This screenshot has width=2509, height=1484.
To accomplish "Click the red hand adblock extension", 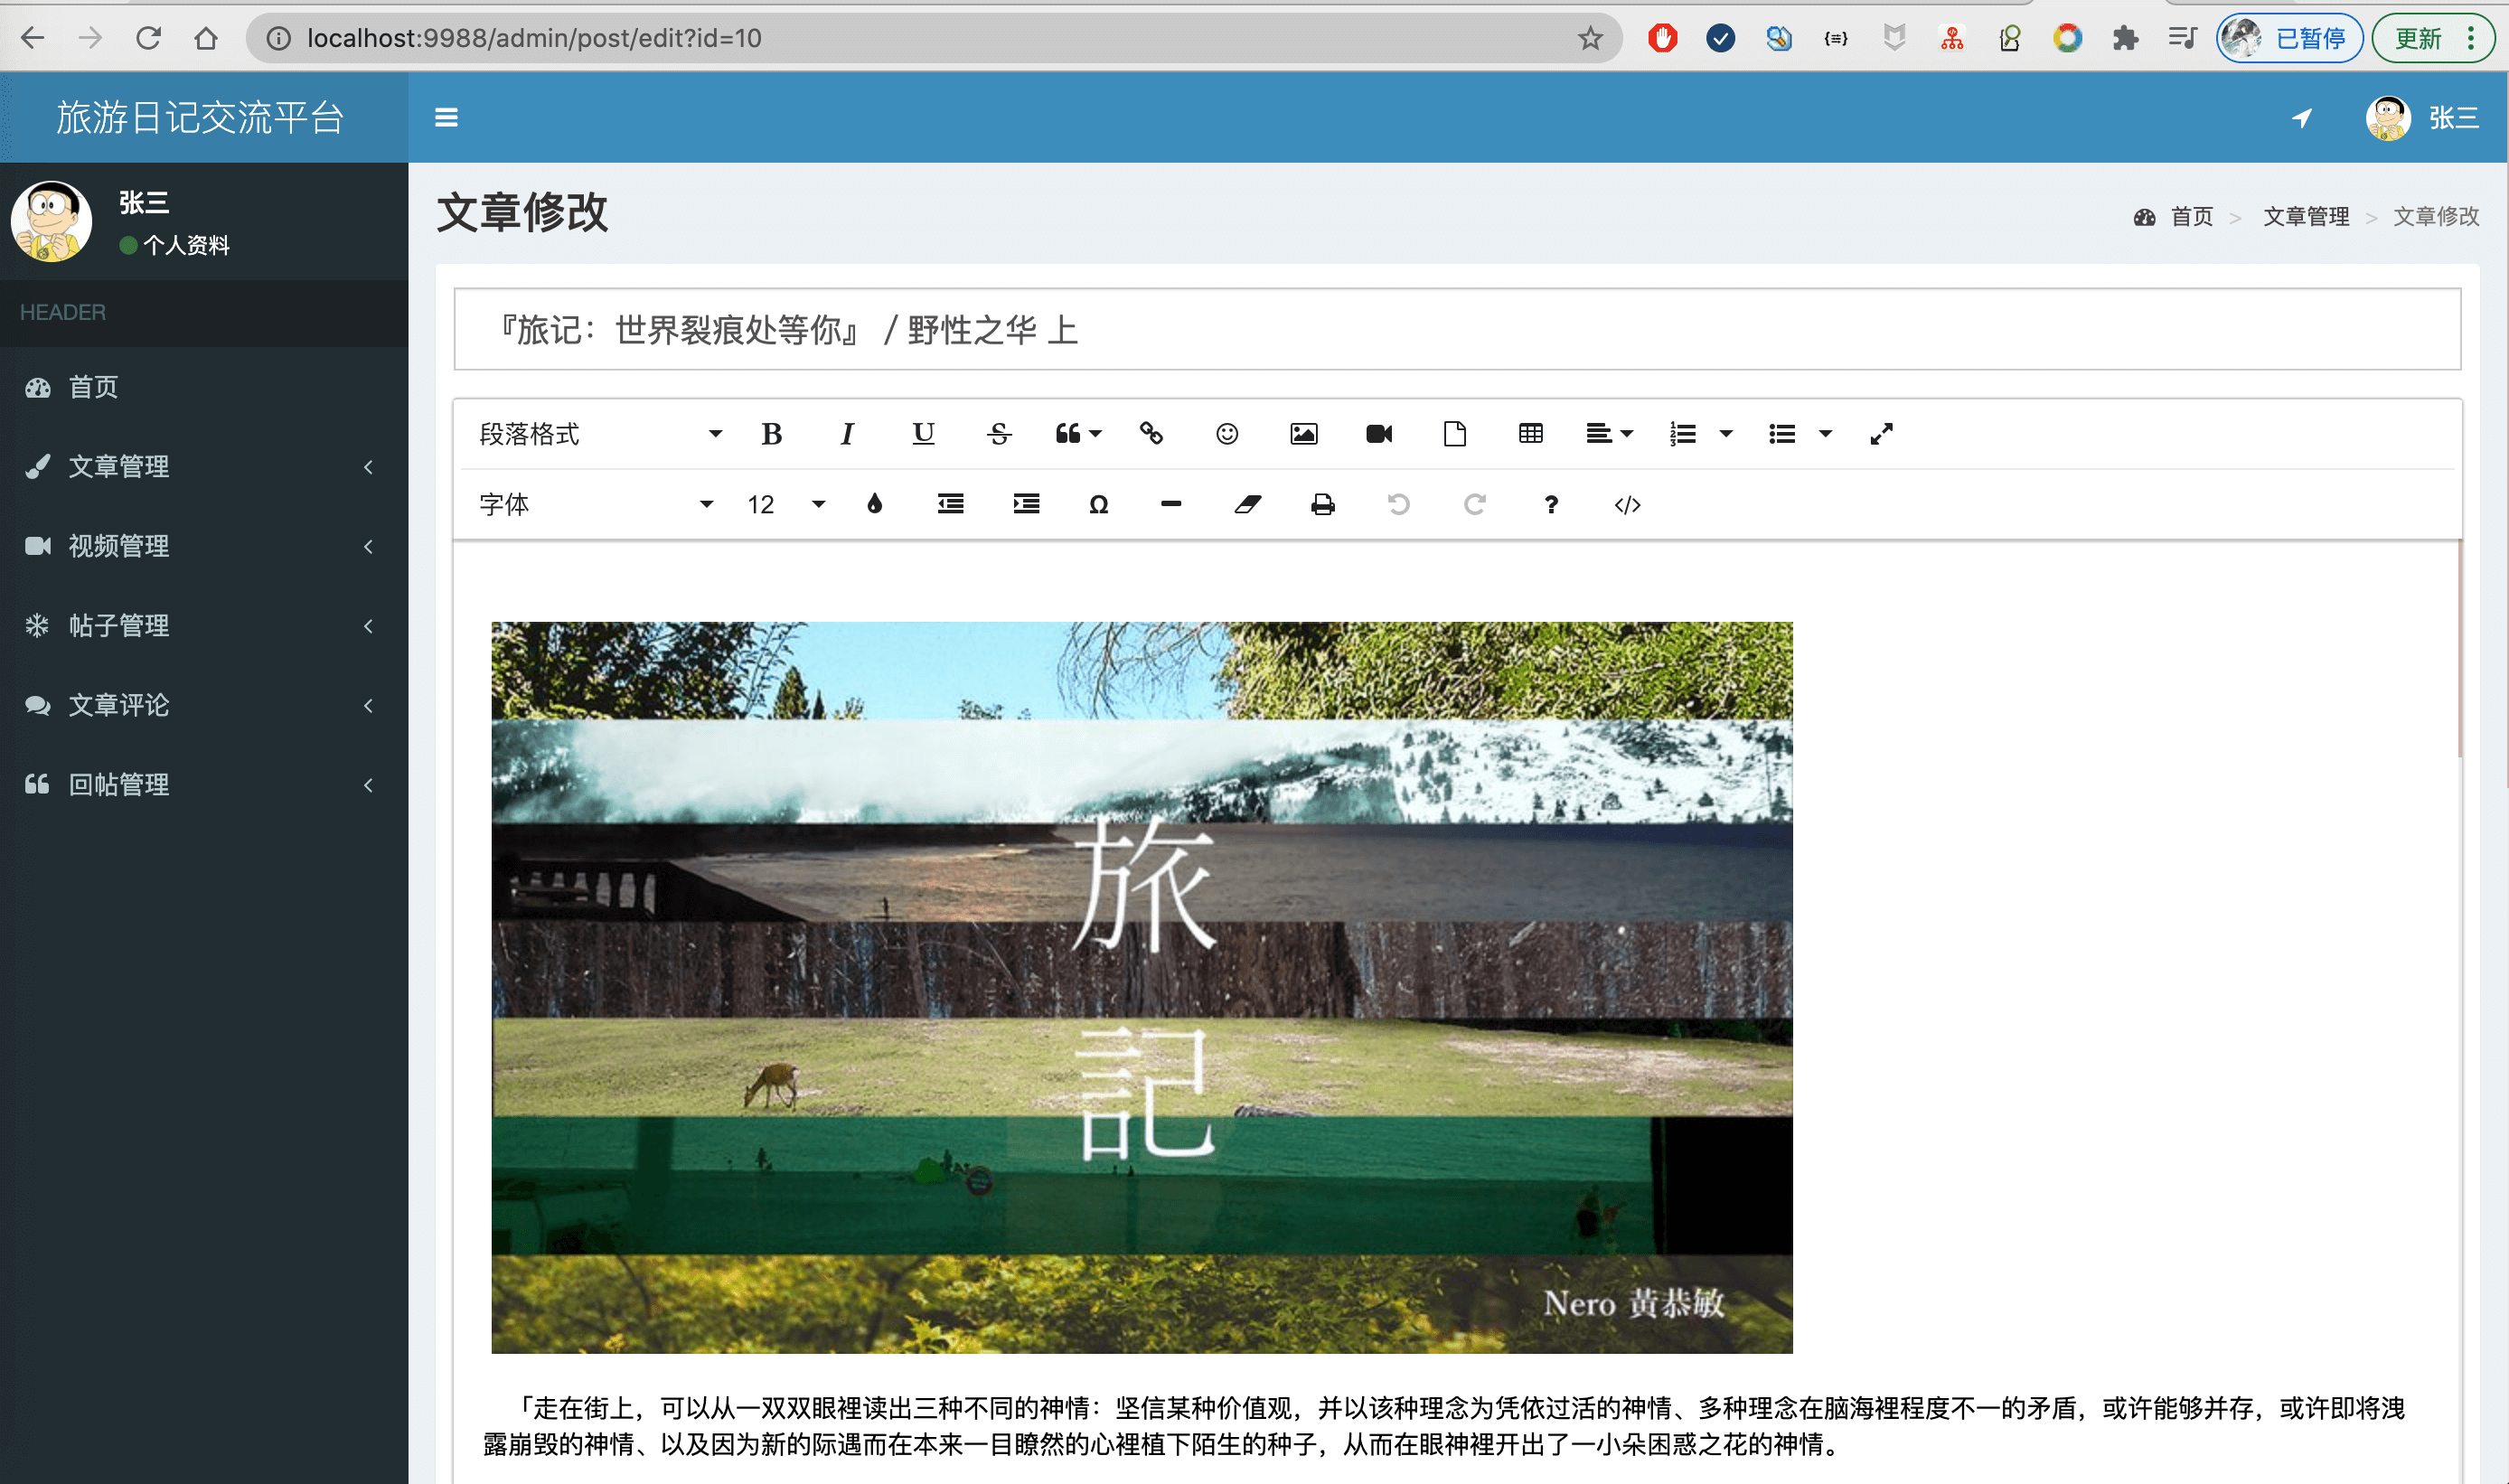I will point(1662,38).
